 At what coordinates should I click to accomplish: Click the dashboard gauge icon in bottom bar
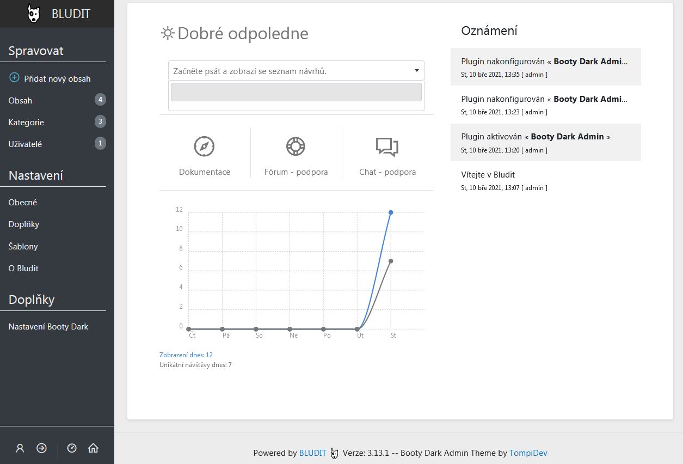(72, 448)
